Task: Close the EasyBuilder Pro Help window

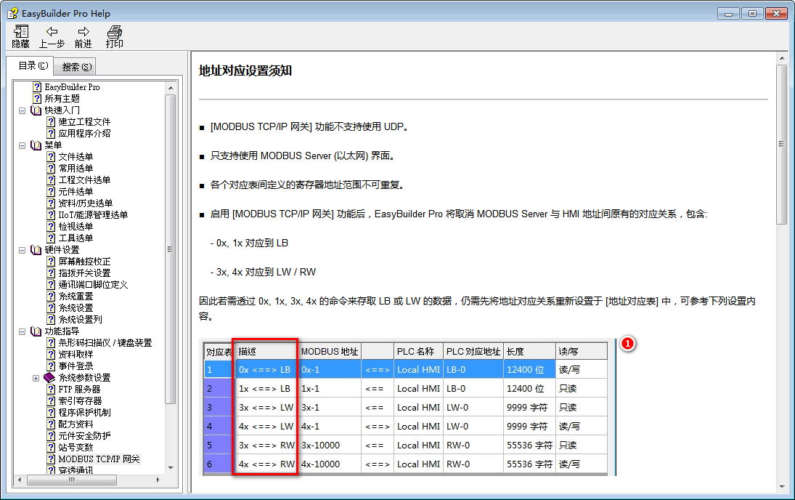Action: click(x=776, y=14)
